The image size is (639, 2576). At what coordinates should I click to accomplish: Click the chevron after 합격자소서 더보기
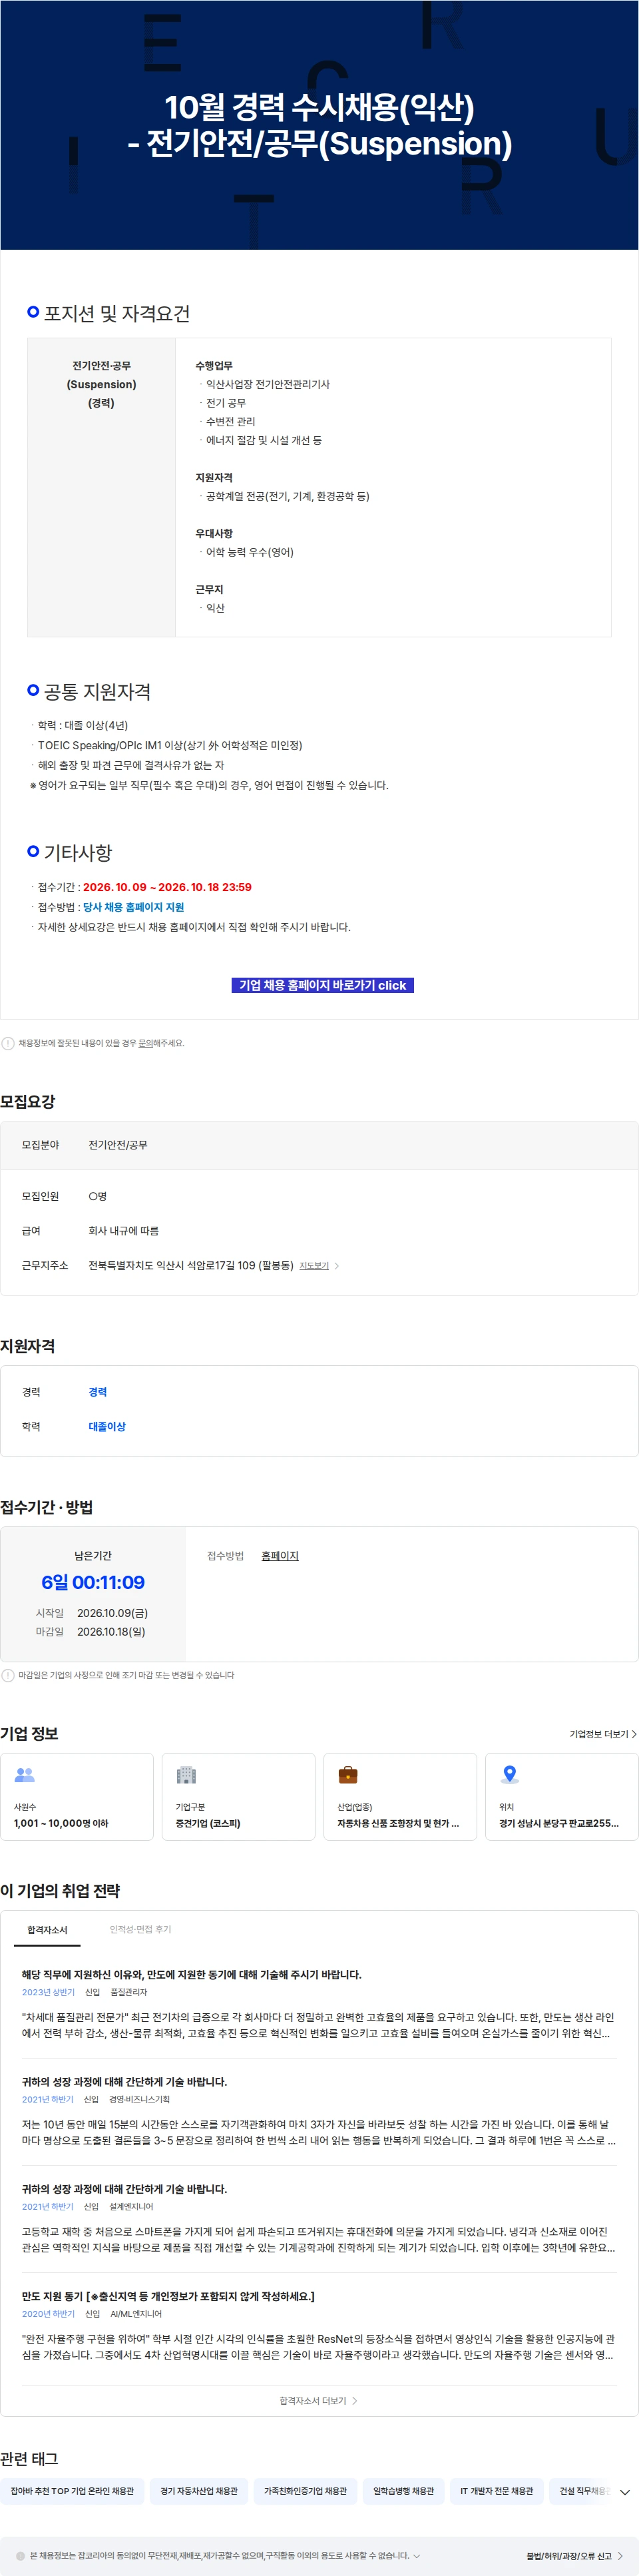355,2400
